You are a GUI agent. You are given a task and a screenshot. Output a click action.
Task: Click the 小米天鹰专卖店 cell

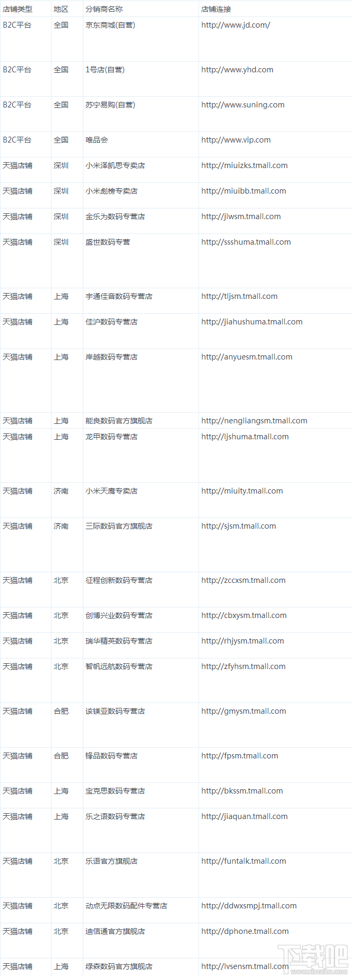pos(111,491)
